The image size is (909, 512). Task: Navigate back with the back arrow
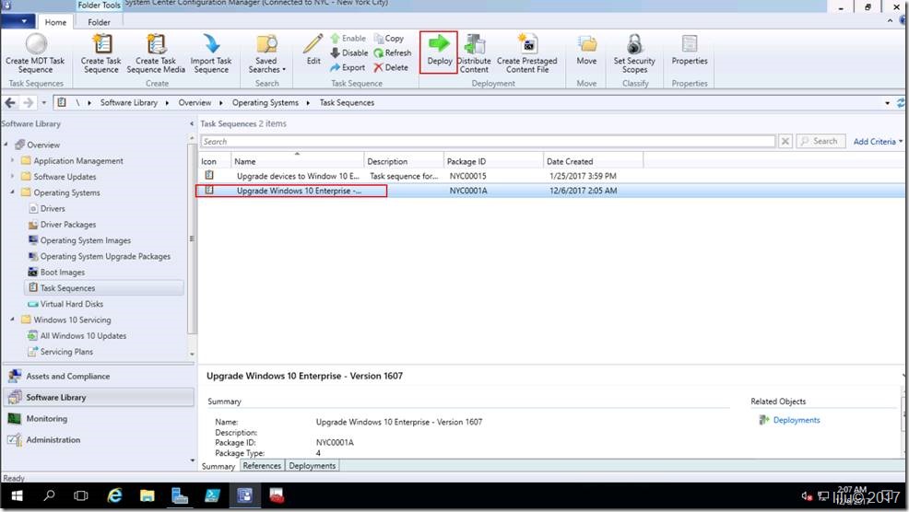[10, 102]
